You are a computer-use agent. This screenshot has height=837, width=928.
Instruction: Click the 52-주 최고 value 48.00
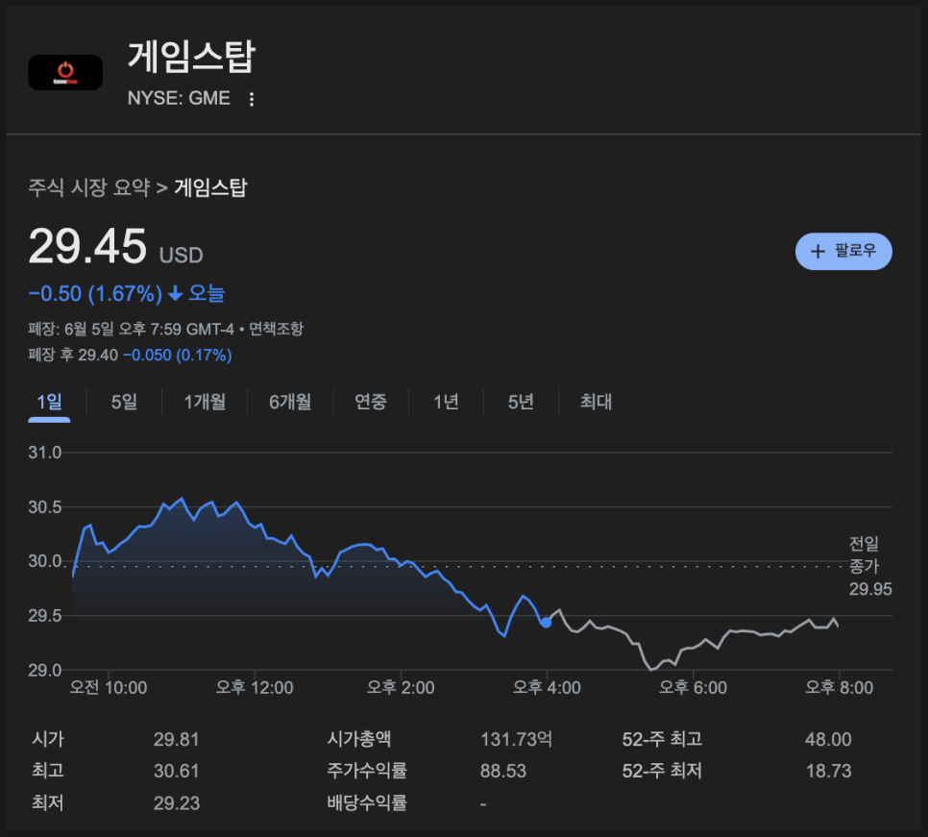click(828, 739)
